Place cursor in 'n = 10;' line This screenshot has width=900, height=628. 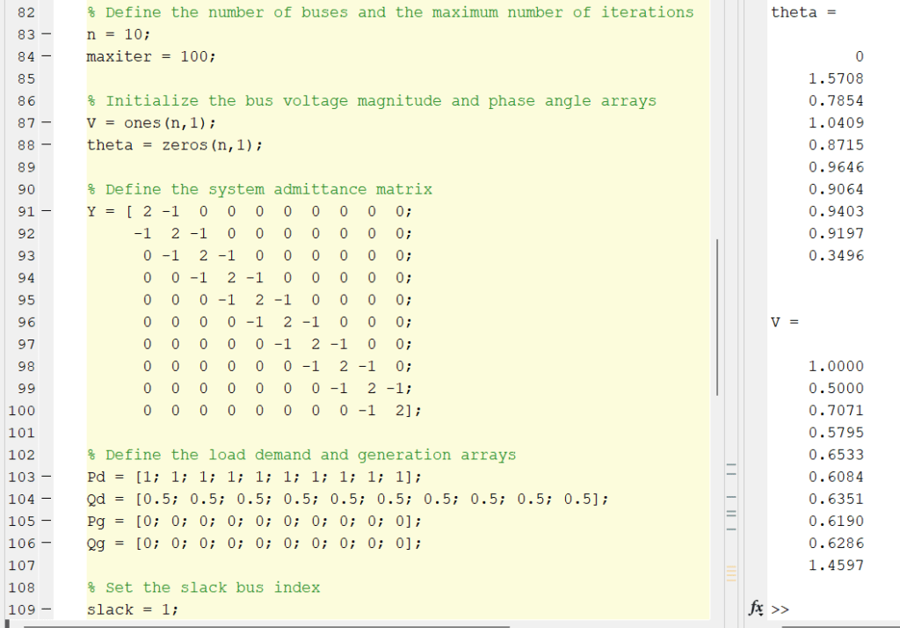(x=119, y=34)
